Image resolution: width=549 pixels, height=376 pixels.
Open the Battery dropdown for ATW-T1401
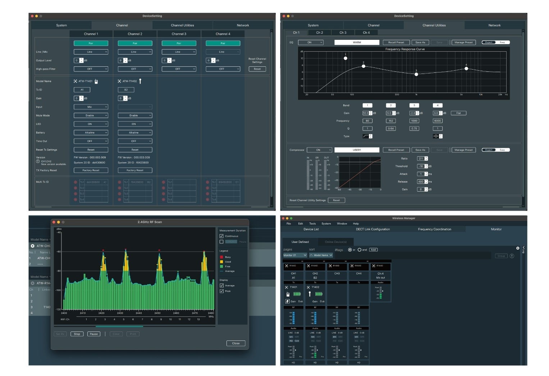[91, 133]
